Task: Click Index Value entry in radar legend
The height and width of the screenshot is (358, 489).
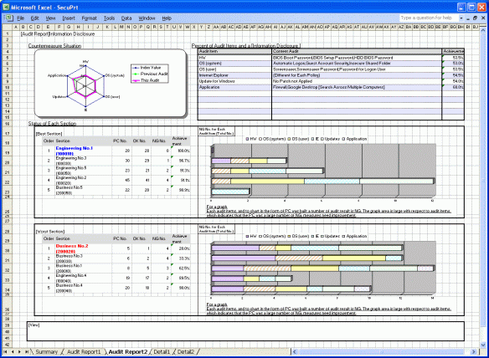Action: click(x=150, y=68)
